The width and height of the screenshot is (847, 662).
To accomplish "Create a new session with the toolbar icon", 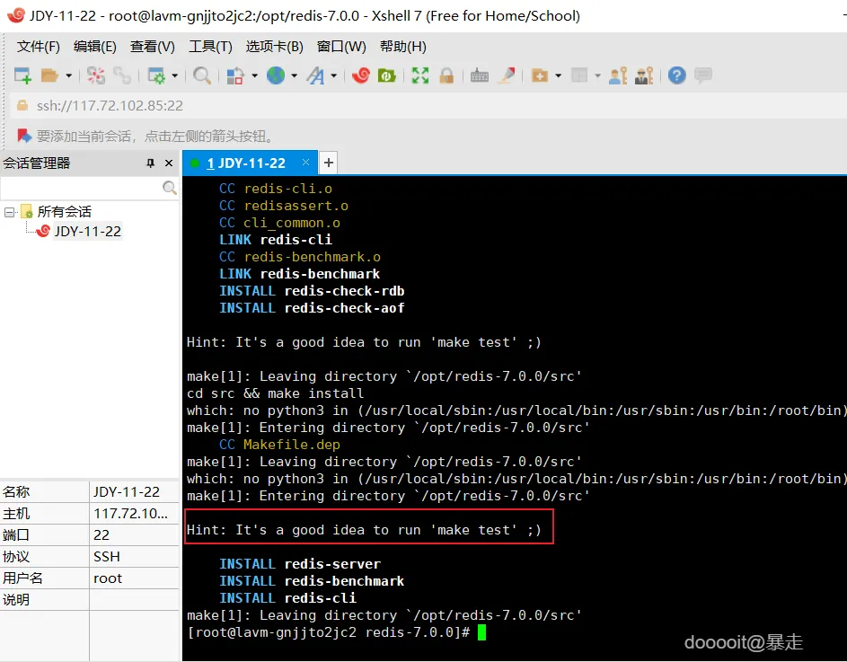I will point(22,75).
